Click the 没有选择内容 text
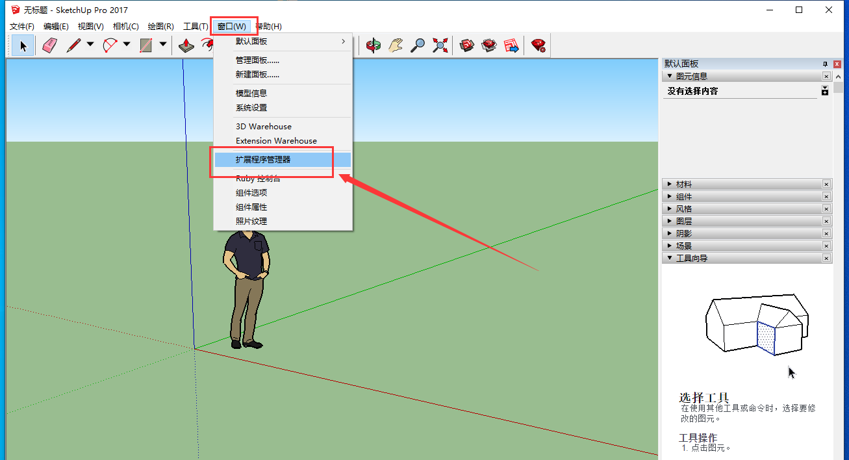Image resolution: width=849 pixels, height=460 pixels. [x=693, y=92]
